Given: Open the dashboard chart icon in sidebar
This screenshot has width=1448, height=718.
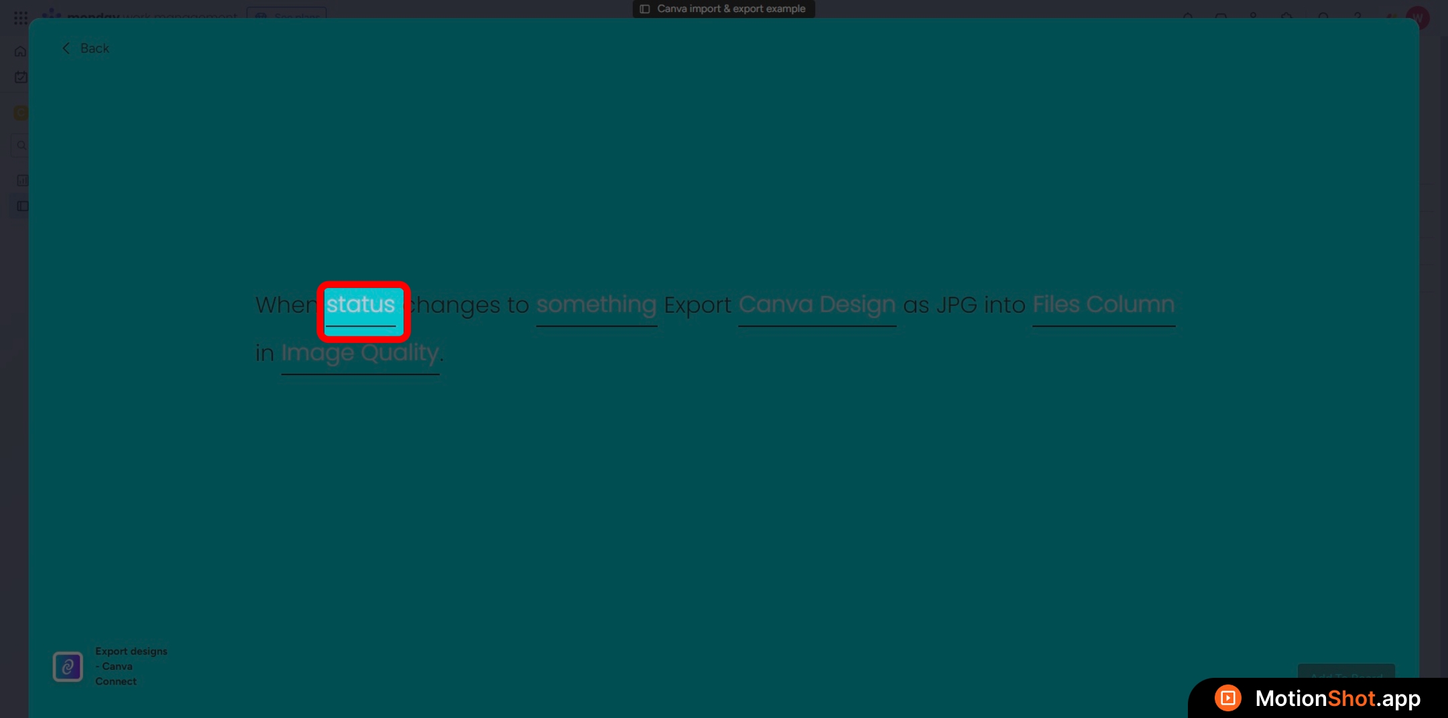Looking at the screenshot, I should pos(22,180).
